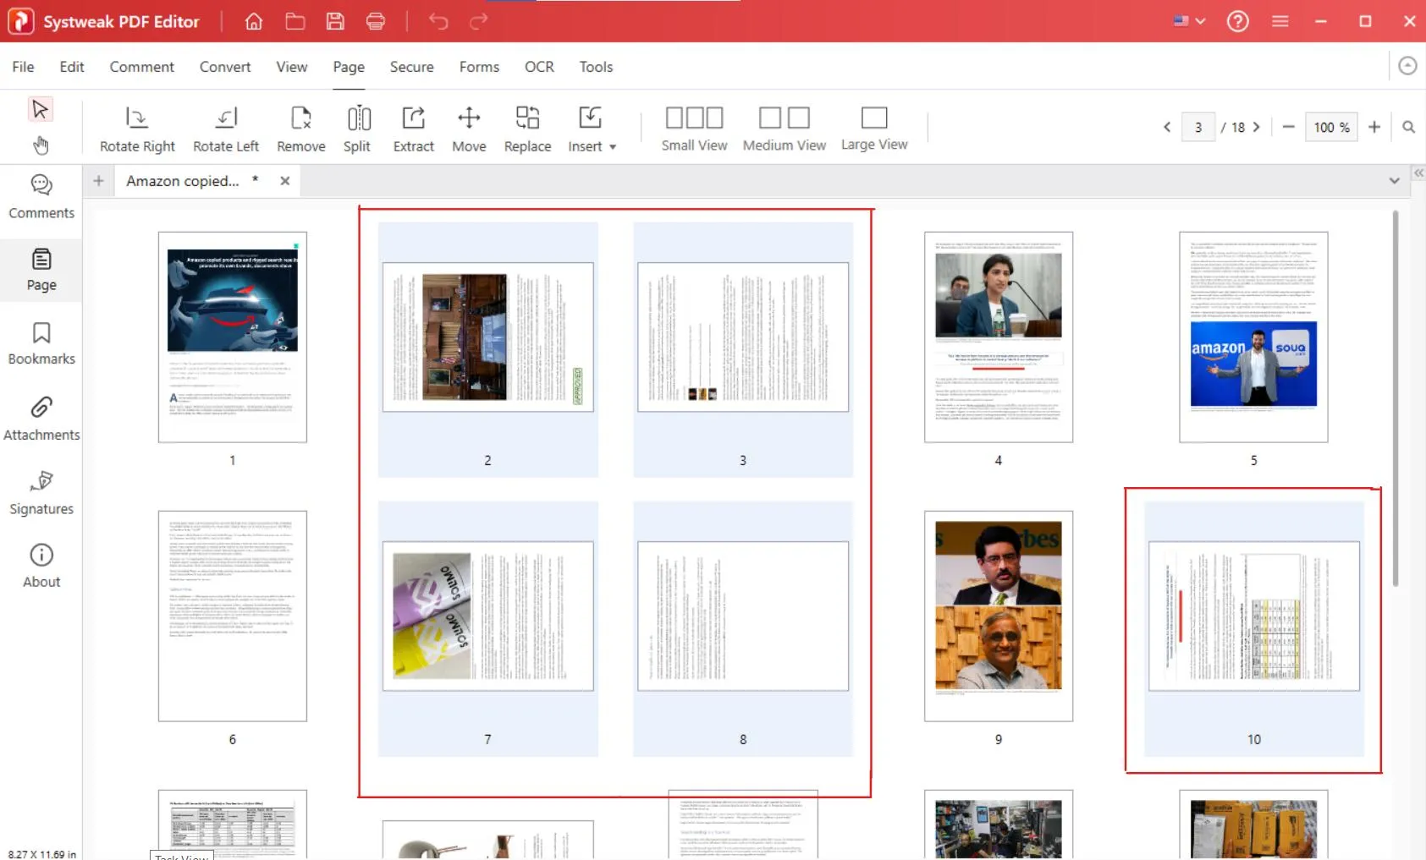Viewport: 1426px width, 860px height.
Task: Expand the Insert dropdown arrow
Action: [x=613, y=147]
